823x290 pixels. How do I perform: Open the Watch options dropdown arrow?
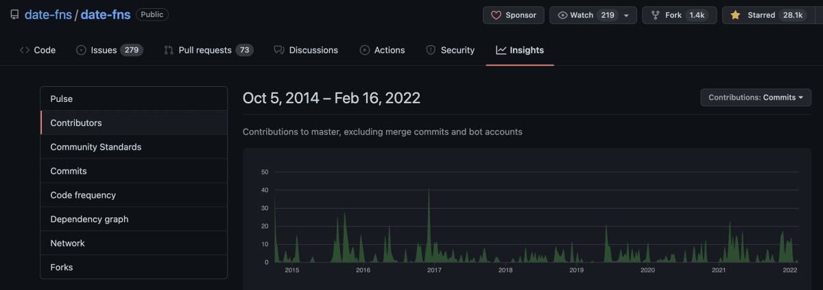(x=626, y=15)
